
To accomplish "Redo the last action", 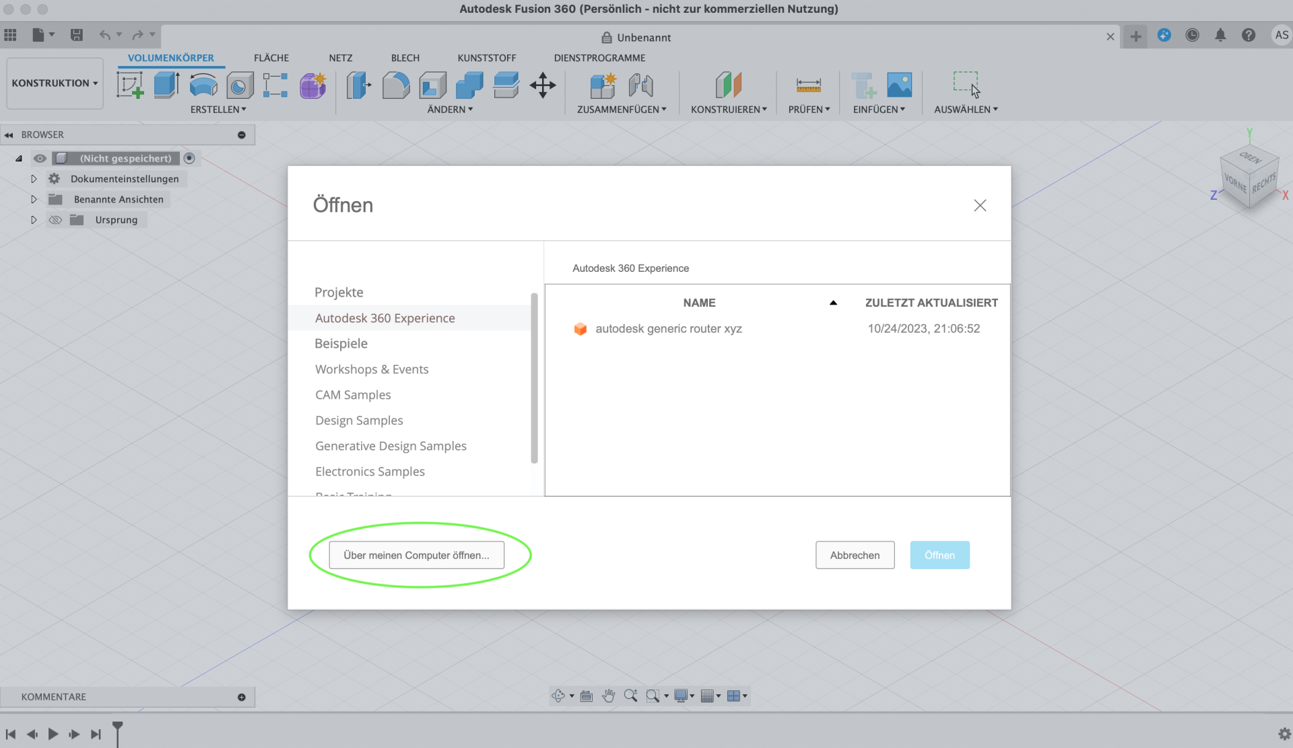I will point(138,35).
